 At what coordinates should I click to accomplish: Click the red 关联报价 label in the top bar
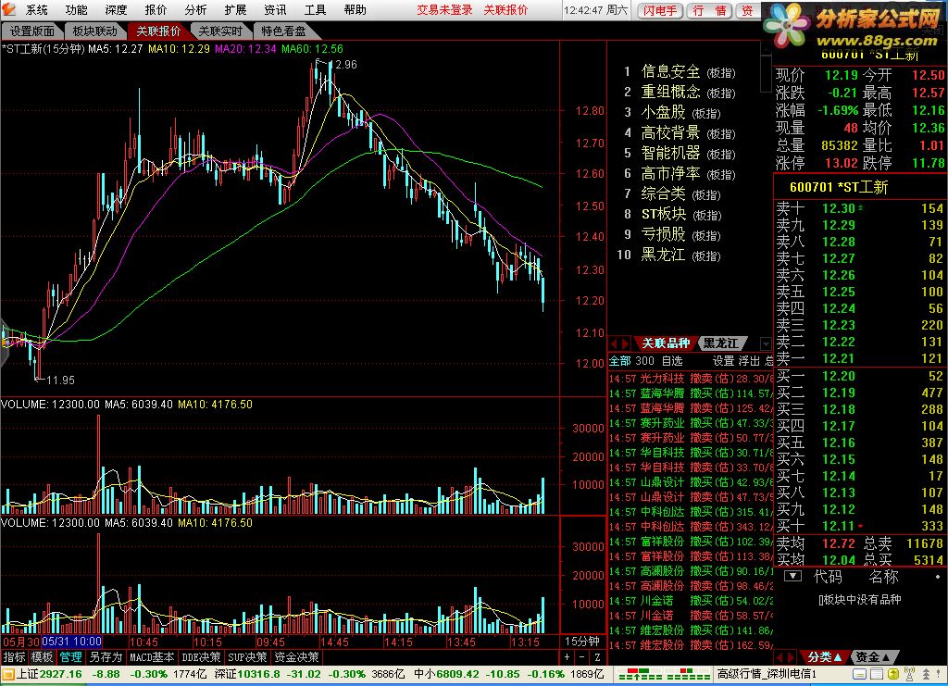coord(505,9)
